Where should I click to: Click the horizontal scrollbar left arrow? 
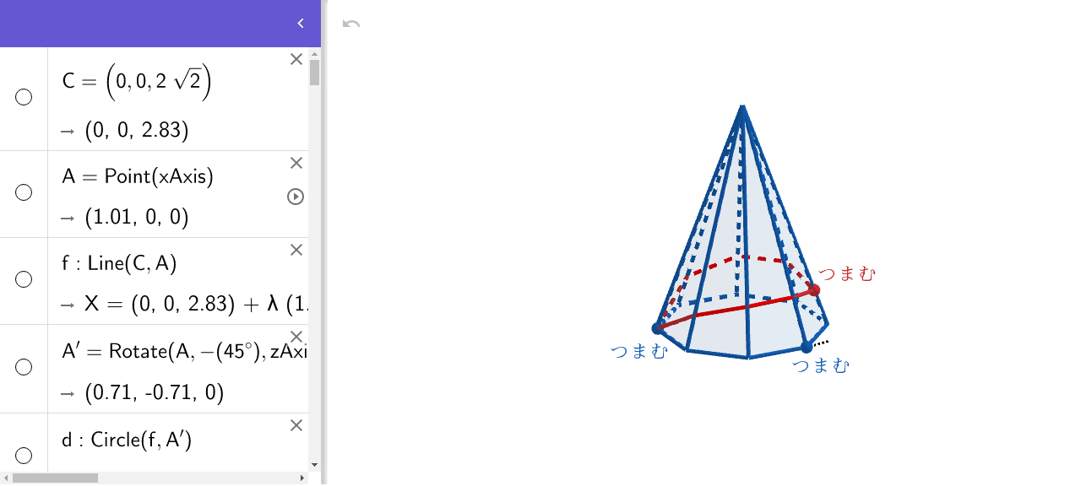click(x=5, y=478)
